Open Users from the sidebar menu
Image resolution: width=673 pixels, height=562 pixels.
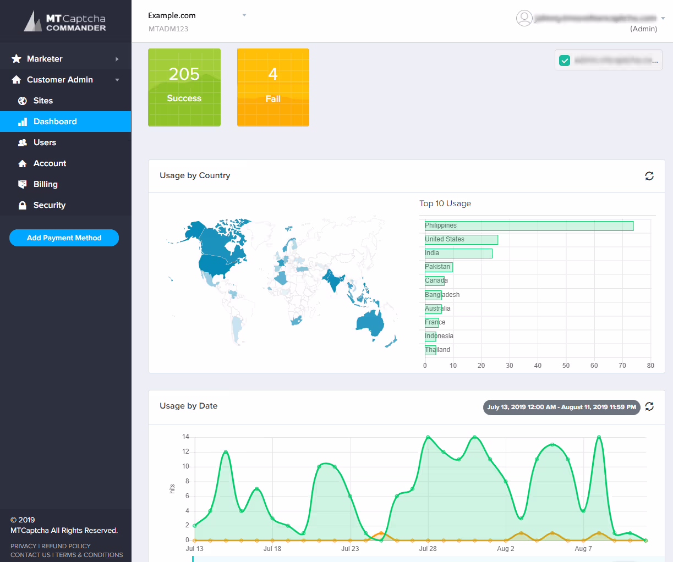point(44,142)
